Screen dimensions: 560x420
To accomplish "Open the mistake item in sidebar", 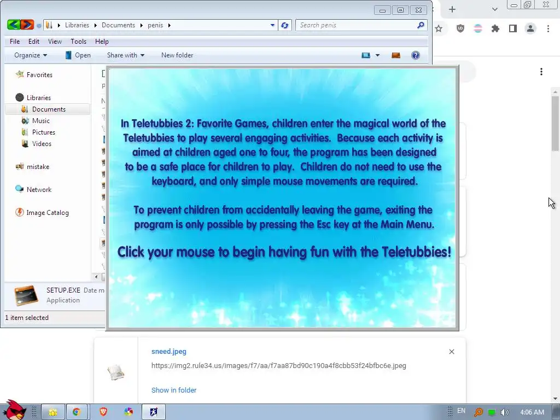I will pos(38,166).
